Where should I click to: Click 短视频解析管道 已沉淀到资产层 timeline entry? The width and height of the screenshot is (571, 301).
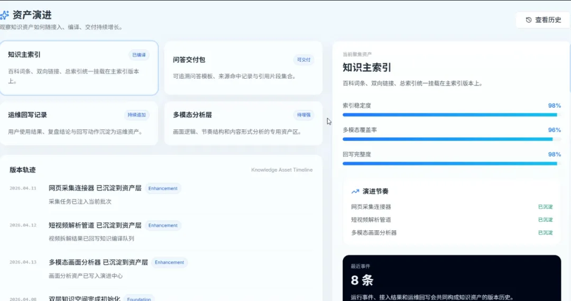pyautogui.click(x=95, y=225)
